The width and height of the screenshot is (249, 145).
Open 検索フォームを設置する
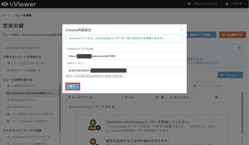tap(24, 70)
